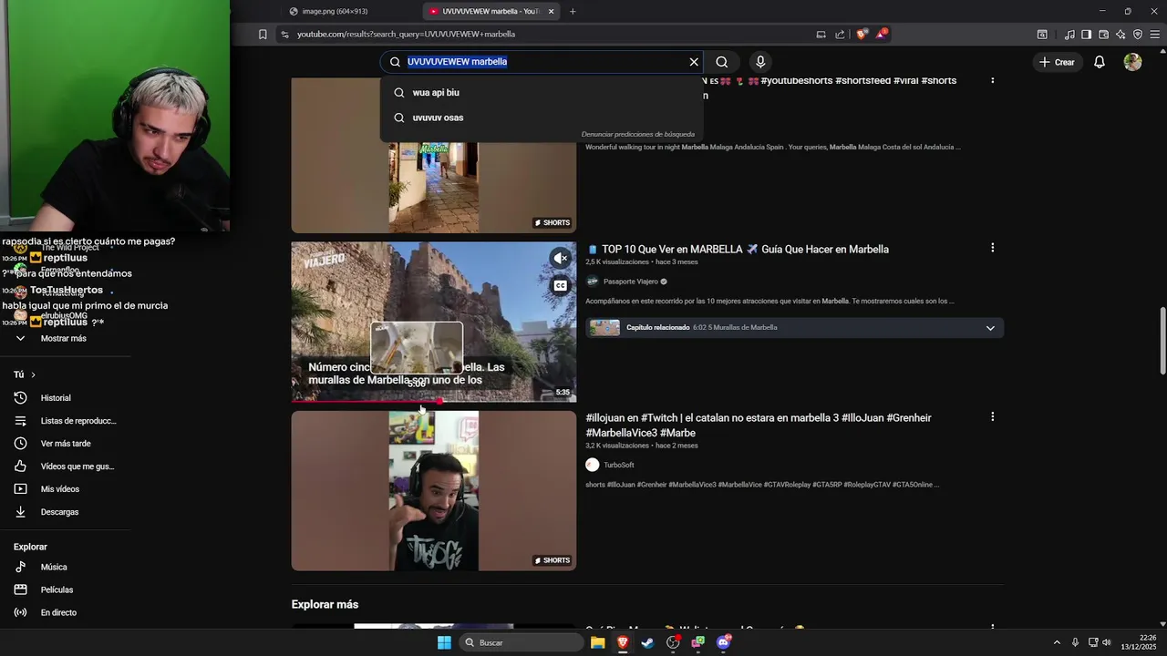Expand Capítulo relacionado chevron
Image resolution: width=1167 pixels, height=656 pixels.
pyautogui.click(x=990, y=328)
